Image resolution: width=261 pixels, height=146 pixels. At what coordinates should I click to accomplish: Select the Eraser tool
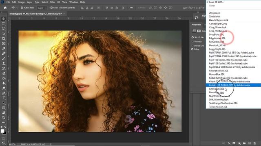click(x=4, y=73)
